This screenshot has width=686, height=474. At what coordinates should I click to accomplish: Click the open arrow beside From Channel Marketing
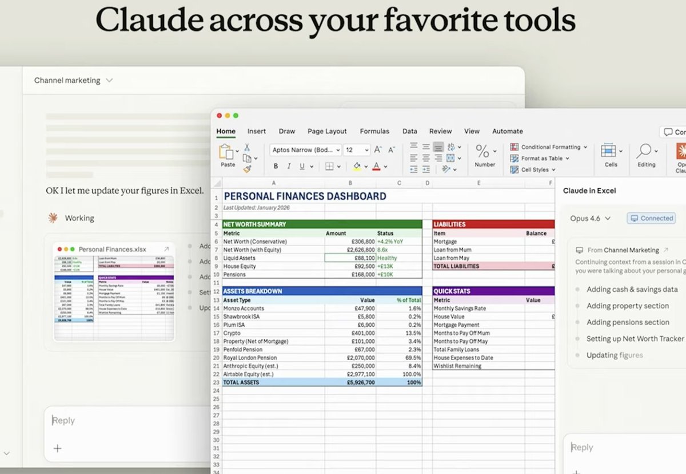click(665, 250)
